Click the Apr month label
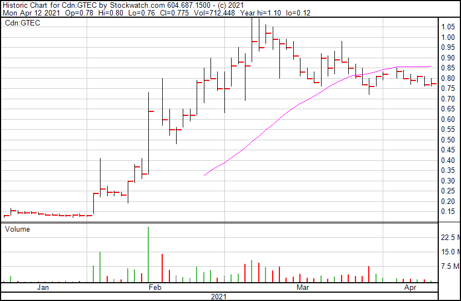461x301 pixels. [x=410, y=287]
